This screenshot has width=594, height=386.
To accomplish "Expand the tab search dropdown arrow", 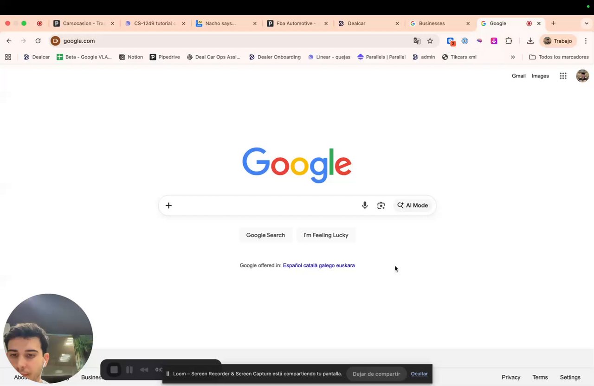I will [587, 23].
